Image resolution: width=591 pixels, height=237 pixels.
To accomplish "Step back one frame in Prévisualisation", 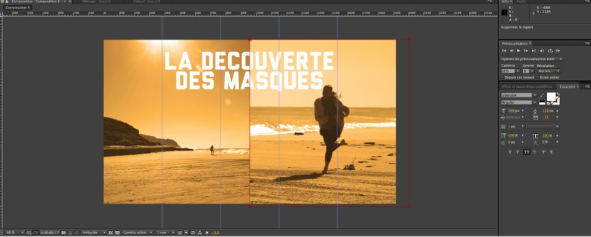I will point(512,51).
